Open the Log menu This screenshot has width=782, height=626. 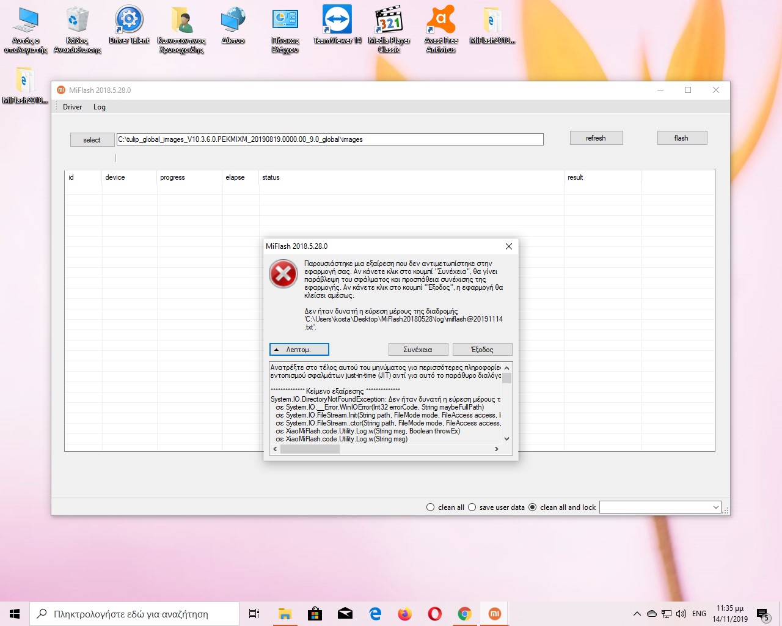pos(100,107)
